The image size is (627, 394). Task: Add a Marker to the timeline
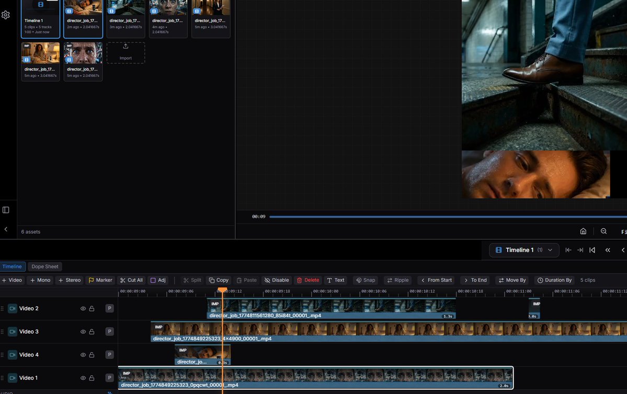click(100, 280)
